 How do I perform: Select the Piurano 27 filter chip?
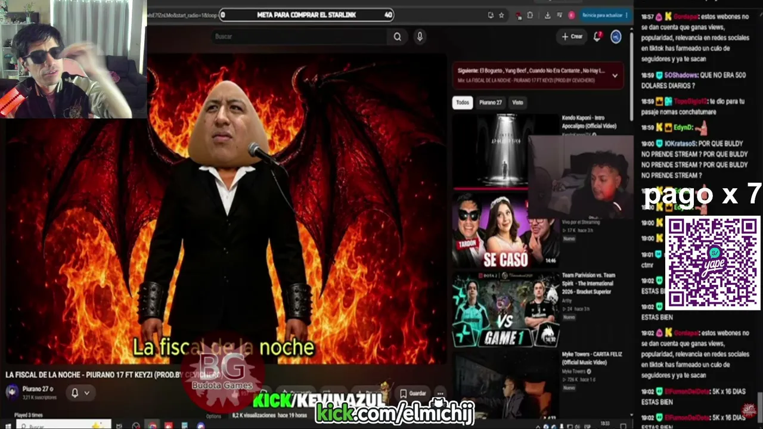[491, 102]
